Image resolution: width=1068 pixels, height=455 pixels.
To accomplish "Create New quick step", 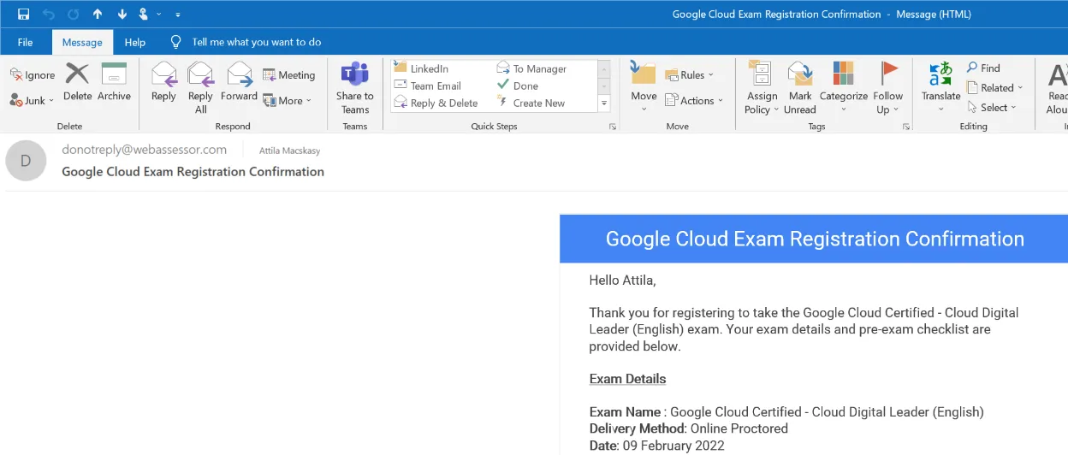I will 531,103.
